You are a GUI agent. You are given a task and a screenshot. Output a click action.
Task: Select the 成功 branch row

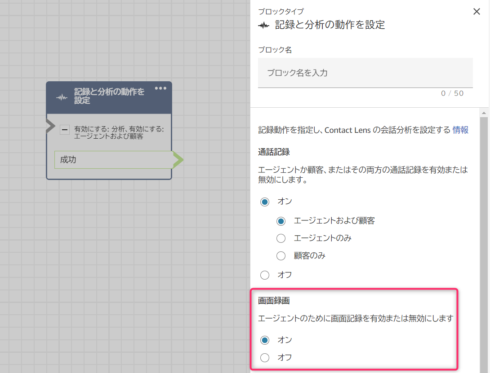click(114, 160)
